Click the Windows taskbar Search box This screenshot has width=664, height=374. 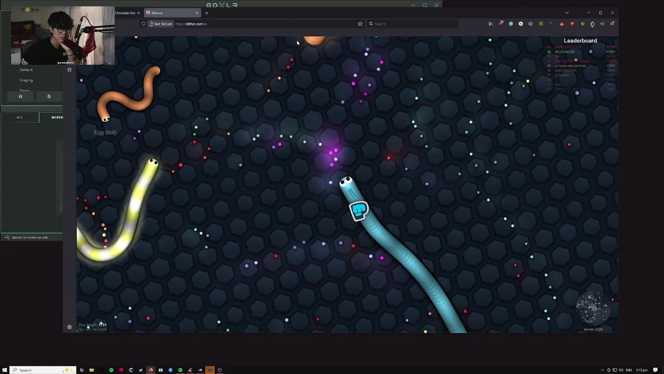pyautogui.click(x=44, y=370)
